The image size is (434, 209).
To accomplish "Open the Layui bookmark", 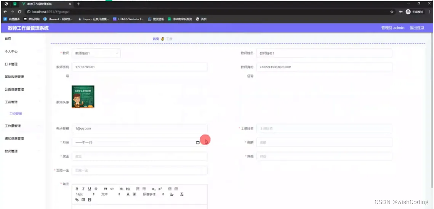I will click(x=94, y=19).
